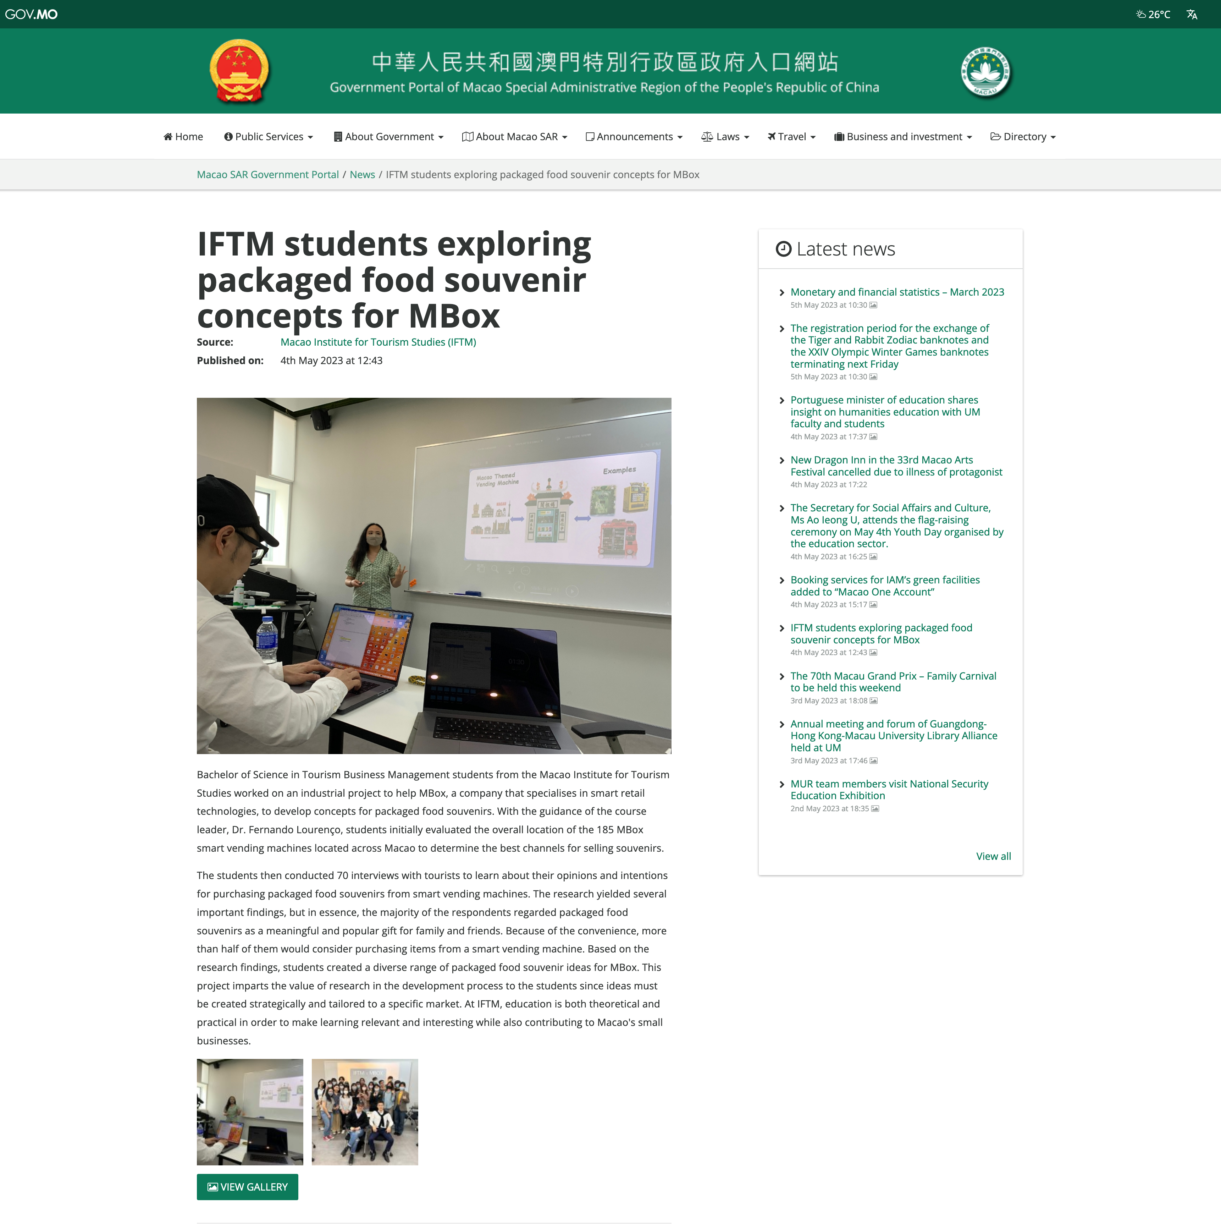This screenshot has width=1221, height=1225.
Task: Open the Announcements menu
Action: pyautogui.click(x=634, y=137)
